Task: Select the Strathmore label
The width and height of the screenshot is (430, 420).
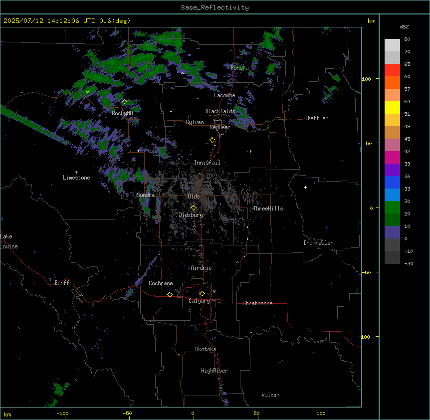Action: tap(257, 303)
